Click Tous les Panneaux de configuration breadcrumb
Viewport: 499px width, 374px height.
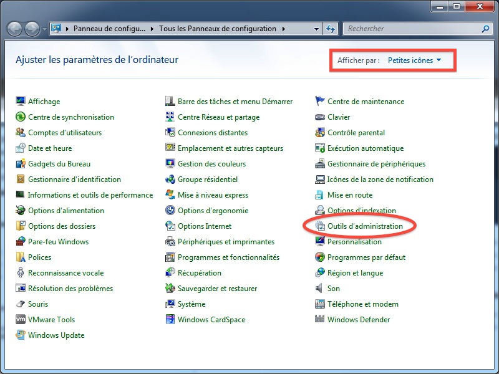point(218,29)
